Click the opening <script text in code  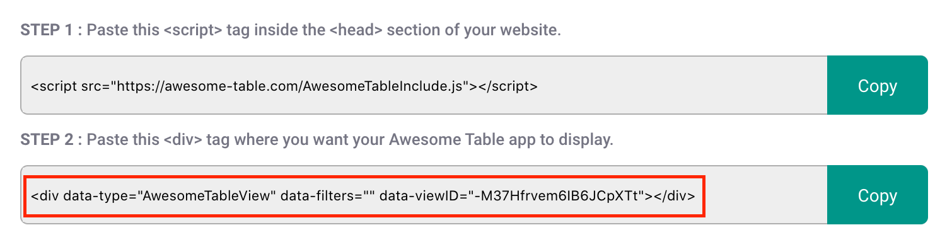click(53, 86)
